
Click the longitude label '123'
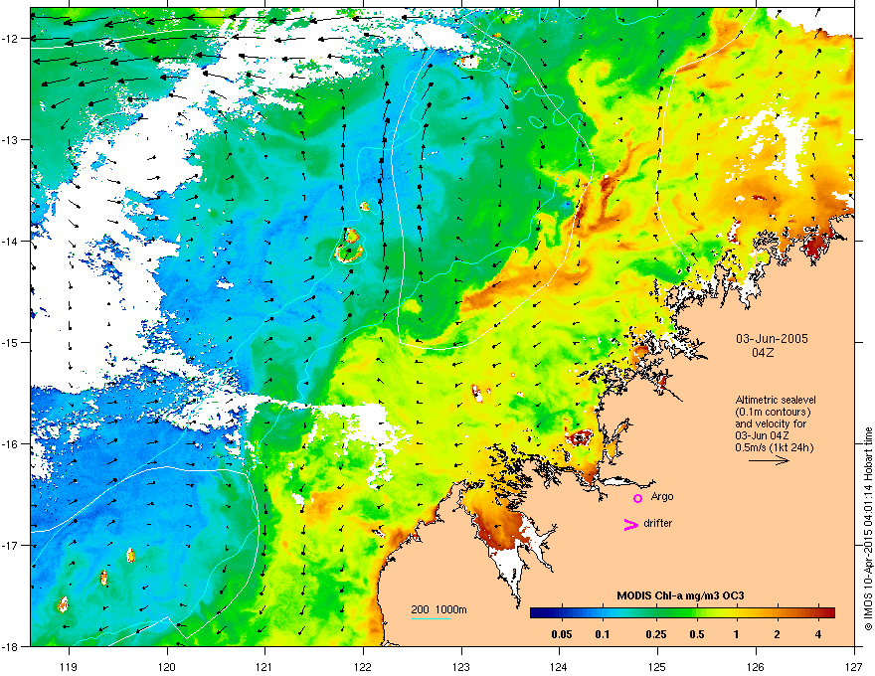[461, 666]
